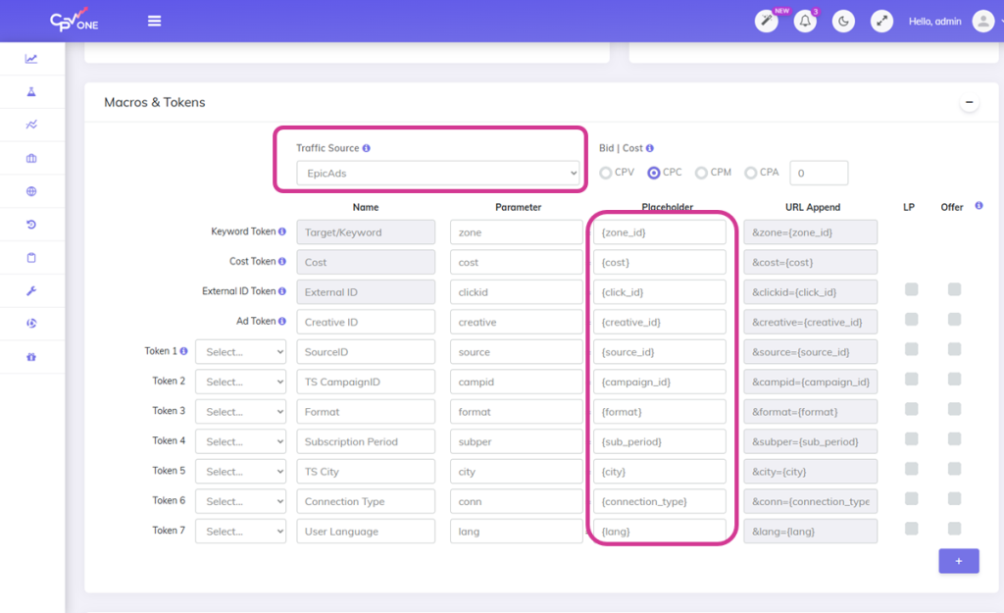The width and height of the screenshot is (1004, 613).
Task: Select the CPV radio button
Action: coord(606,173)
